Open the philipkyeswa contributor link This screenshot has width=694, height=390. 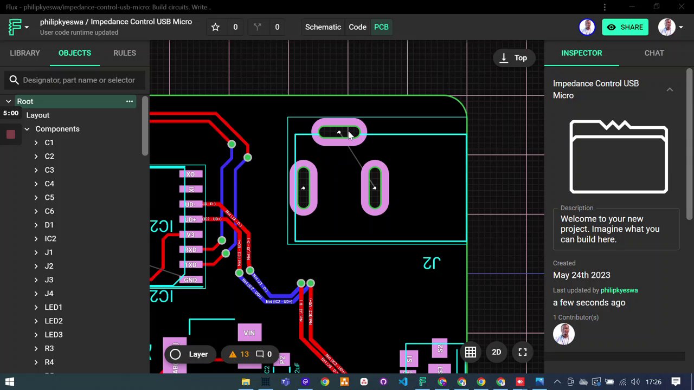(619, 290)
